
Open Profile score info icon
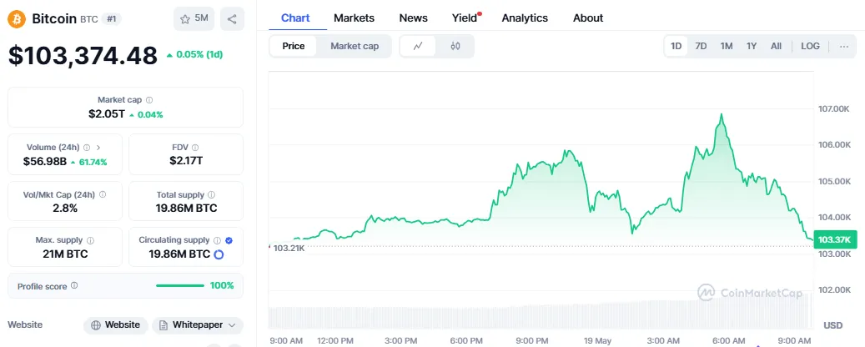(74, 286)
